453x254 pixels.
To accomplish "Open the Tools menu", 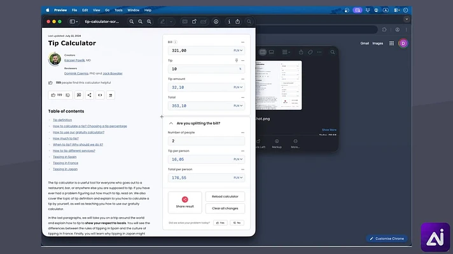I will pyautogui.click(x=118, y=10).
